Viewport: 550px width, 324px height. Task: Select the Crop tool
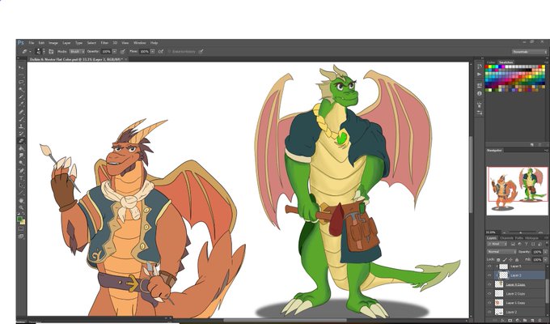[21, 96]
